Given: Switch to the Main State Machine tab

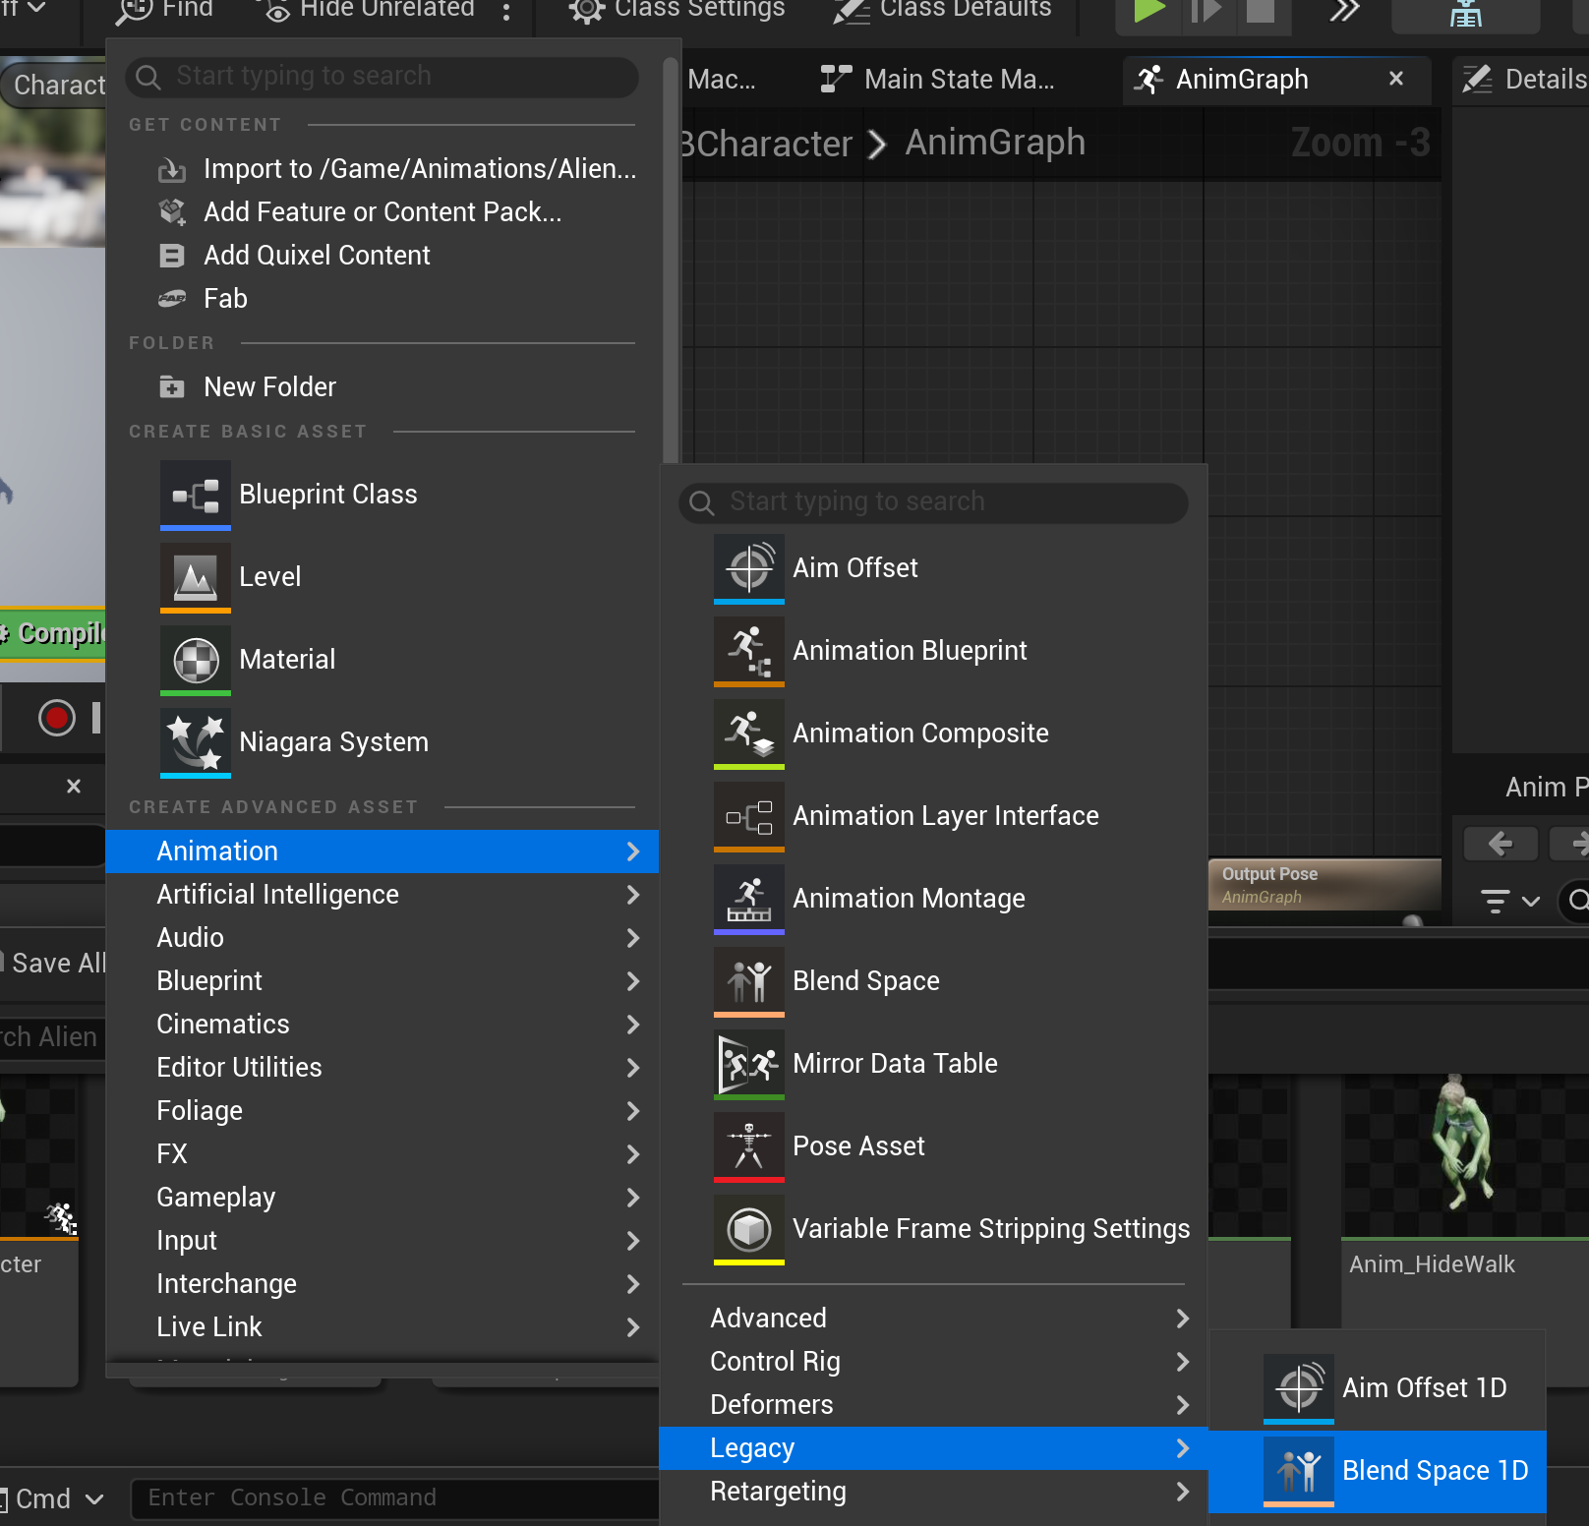Looking at the screenshot, I should 937,80.
